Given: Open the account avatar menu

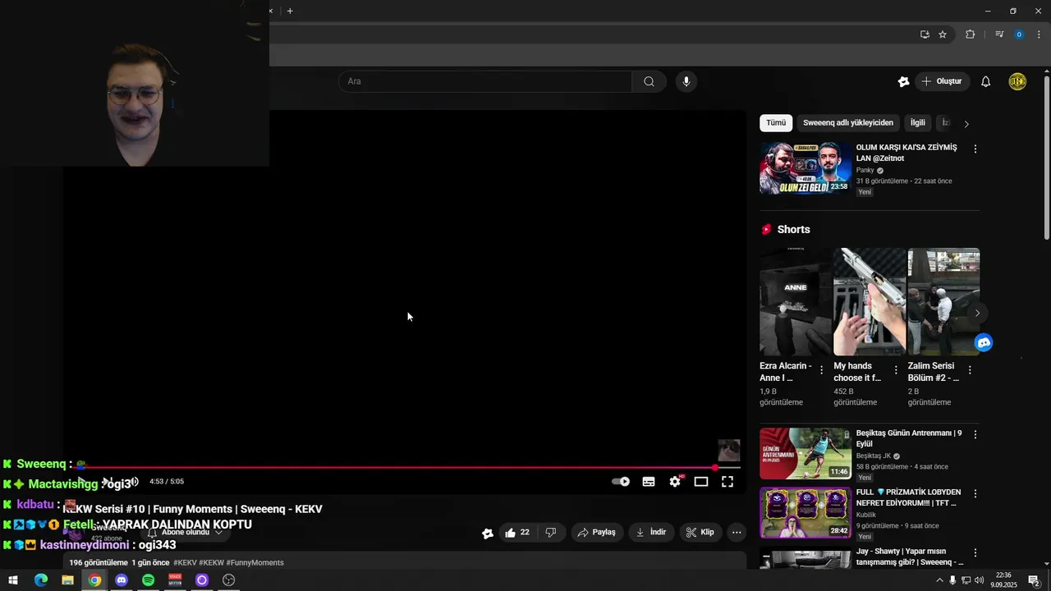Looking at the screenshot, I should 1017,81.
